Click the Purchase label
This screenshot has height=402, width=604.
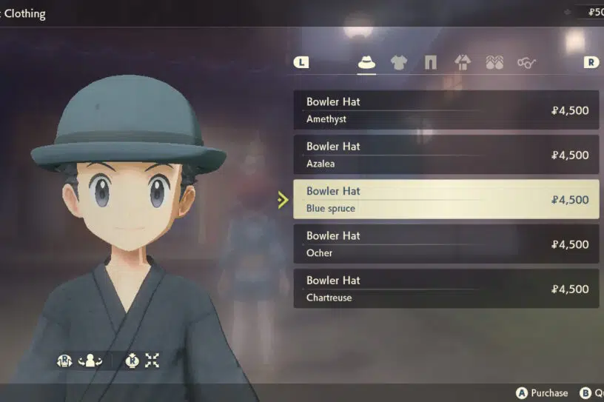[549, 393]
